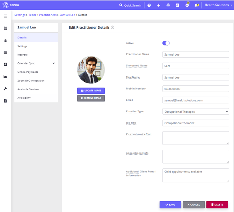Click the plus add-new icon in the header
Image resolution: width=234 pixels, height=212 pixels.
[x=159, y=5]
